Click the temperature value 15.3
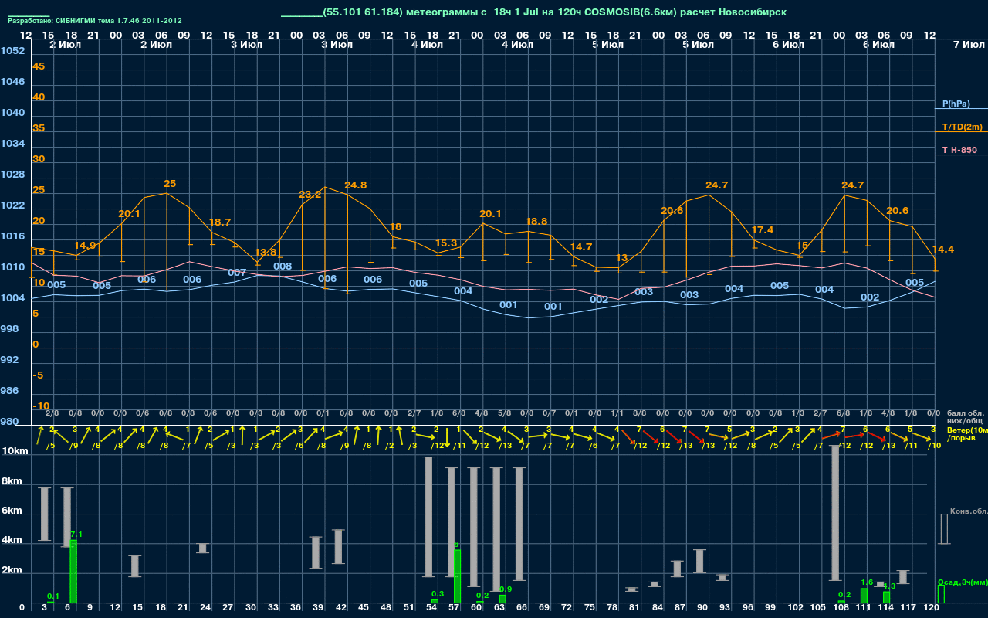Image resolution: width=988 pixels, height=618 pixels. [x=446, y=243]
